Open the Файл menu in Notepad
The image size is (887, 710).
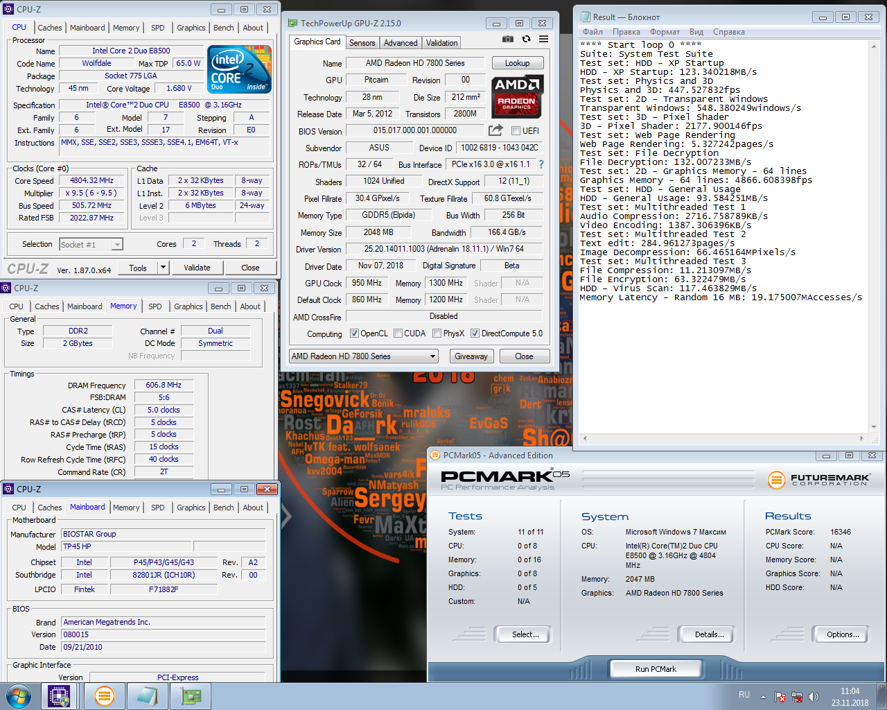(x=592, y=32)
